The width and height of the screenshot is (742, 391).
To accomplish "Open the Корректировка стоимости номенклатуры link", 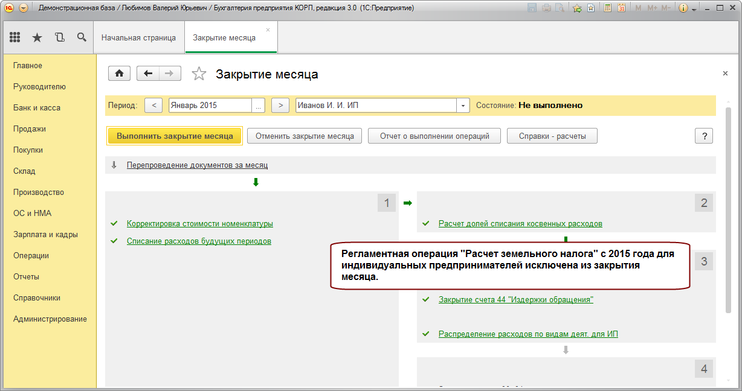I will click(200, 223).
